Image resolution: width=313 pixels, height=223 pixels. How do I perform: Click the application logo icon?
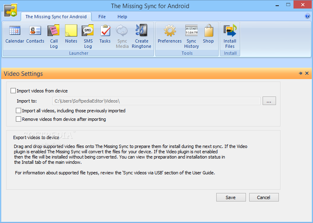click(x=11, y=10)
